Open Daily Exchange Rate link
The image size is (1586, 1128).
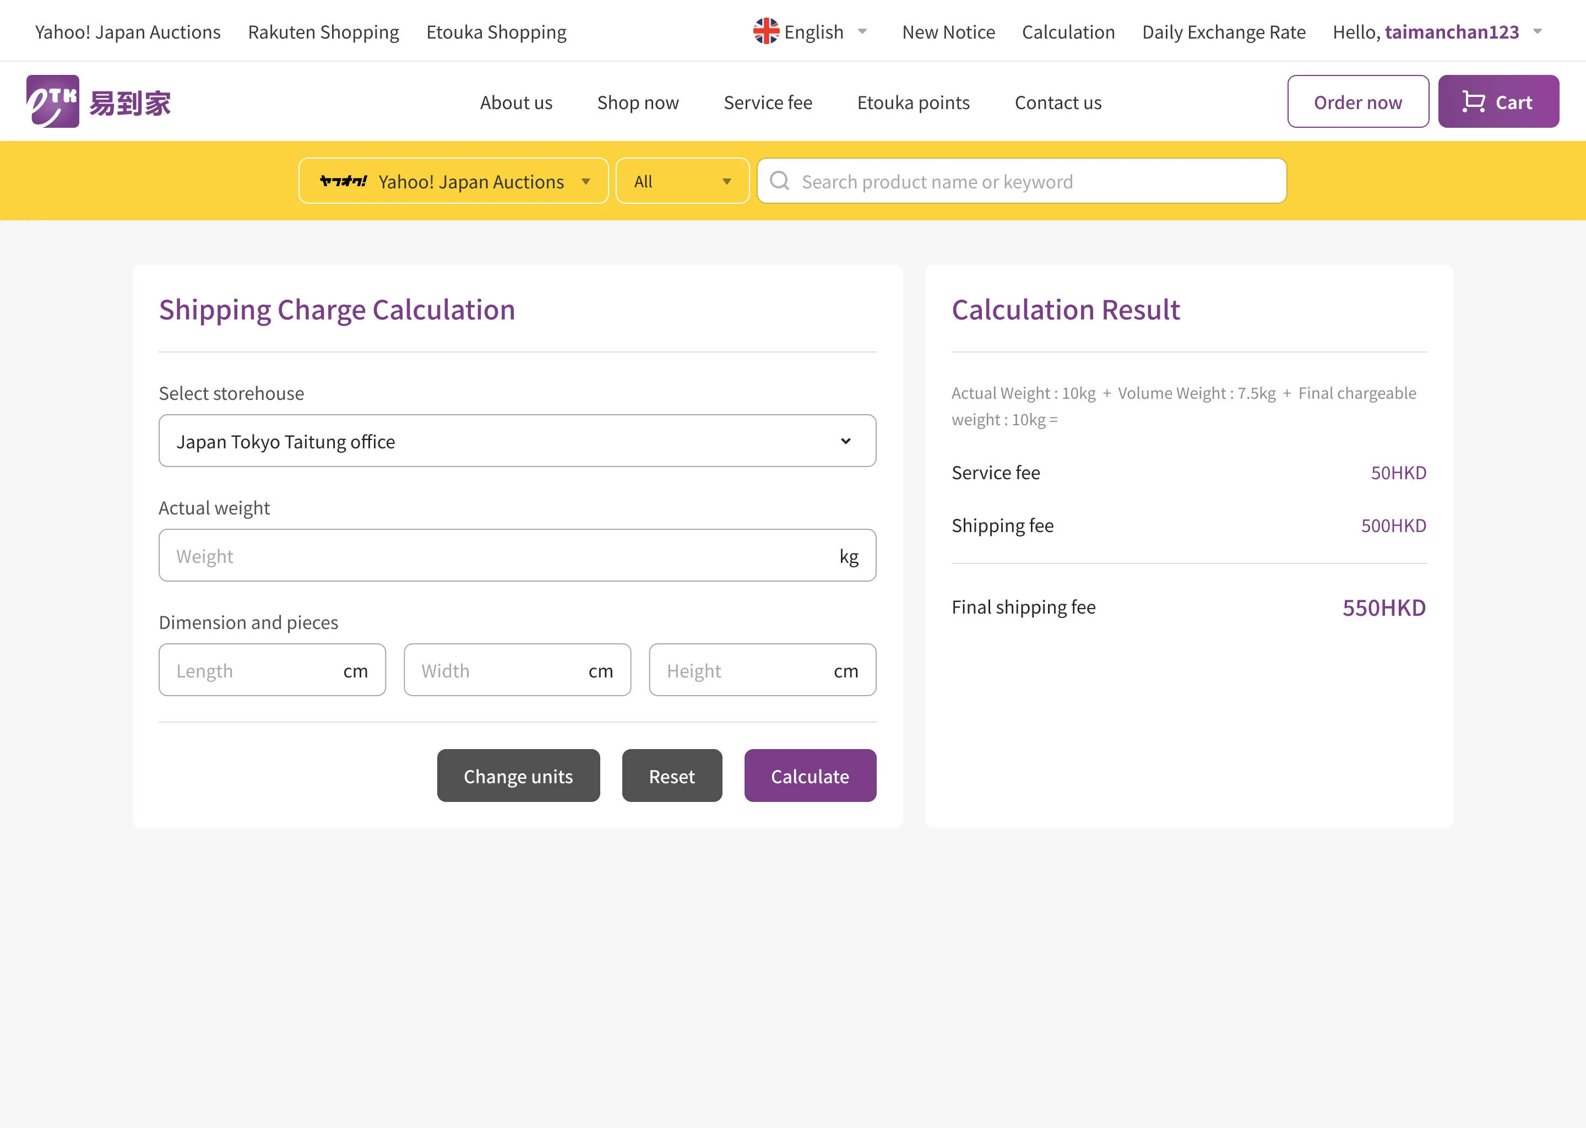coord(1224,32)
